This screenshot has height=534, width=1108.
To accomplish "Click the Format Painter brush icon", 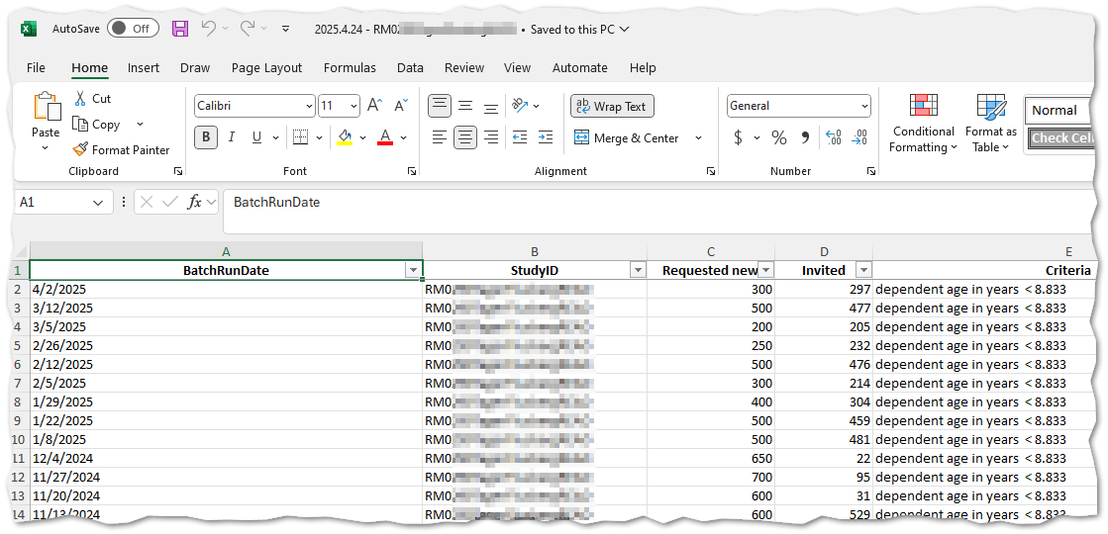I will tap(81, 150).
